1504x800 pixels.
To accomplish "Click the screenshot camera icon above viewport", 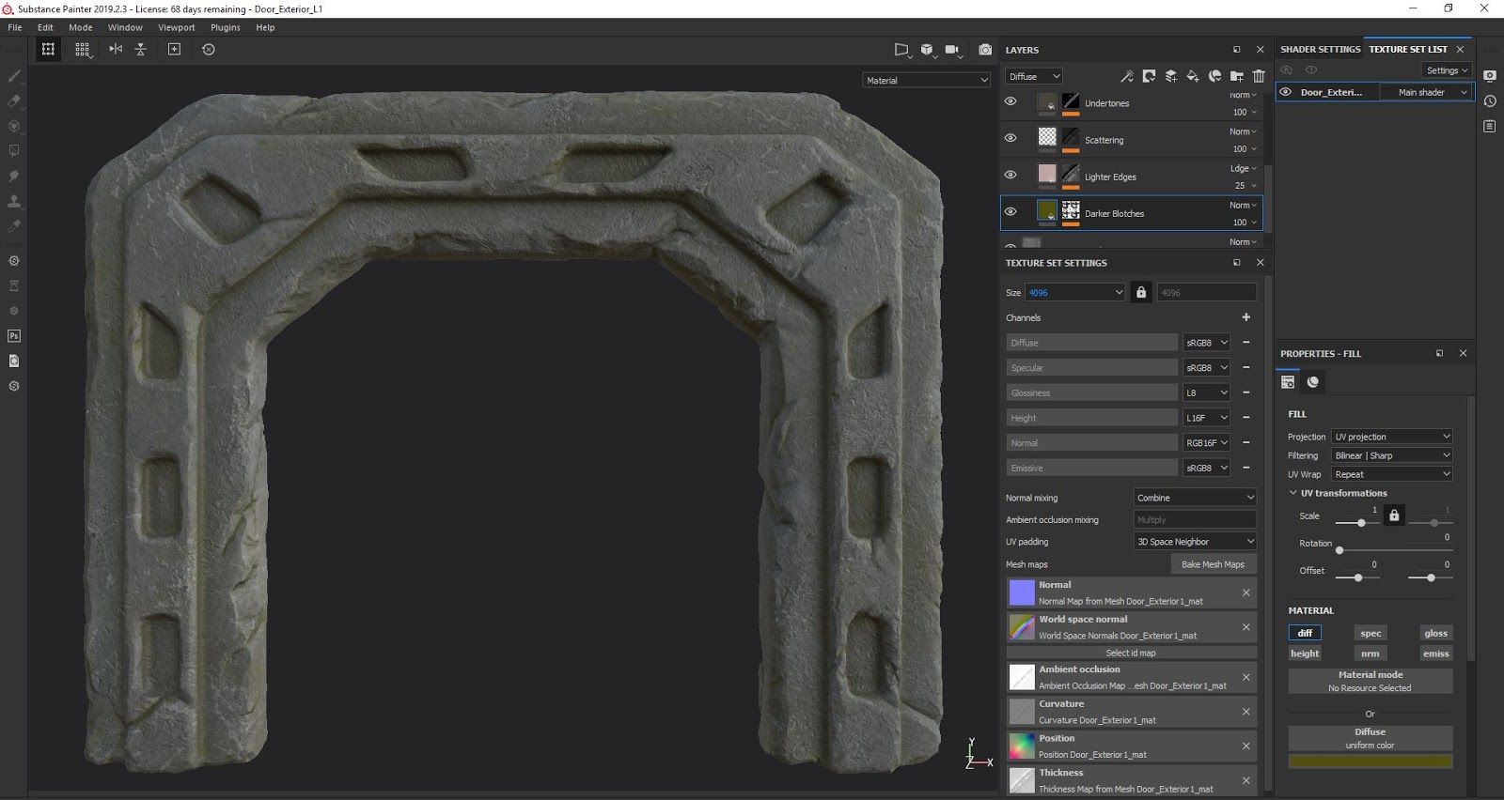I will [985, 49].
